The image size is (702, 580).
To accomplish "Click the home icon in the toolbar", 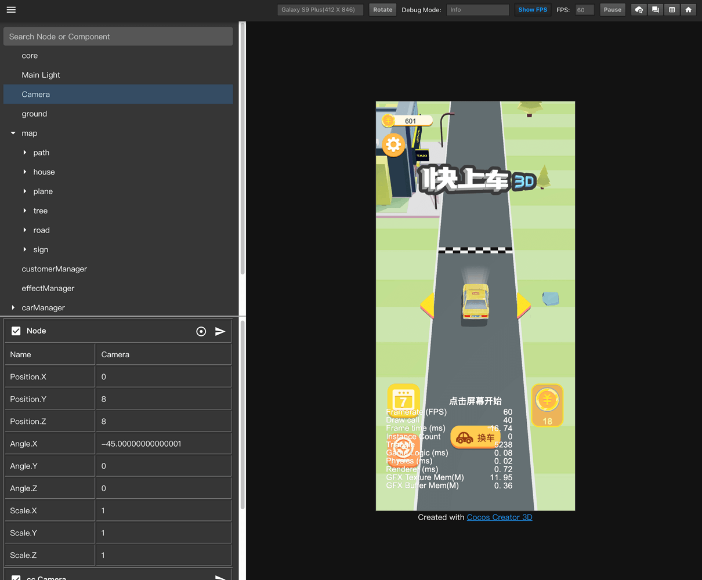I will click(x=688, y=9).
